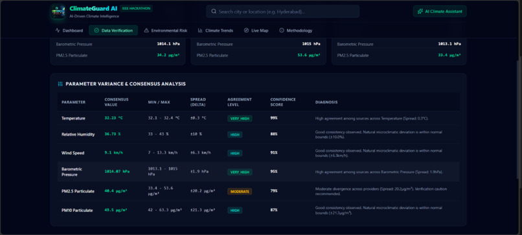Click the PARAMETER VARIANCE & CONSENSUS ANALYSIS heading
522x235 pixels.
tap(126, 84)
